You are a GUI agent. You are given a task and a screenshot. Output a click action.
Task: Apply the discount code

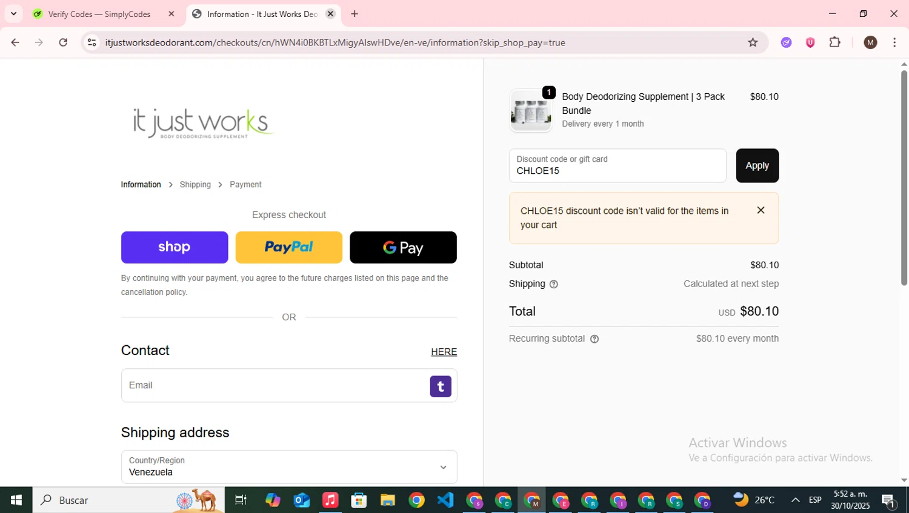pos(757,165)
